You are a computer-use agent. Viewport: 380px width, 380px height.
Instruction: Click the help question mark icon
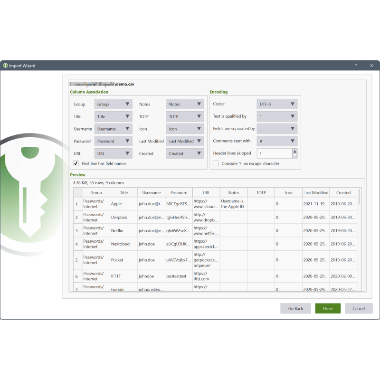(x=356, y=66)
